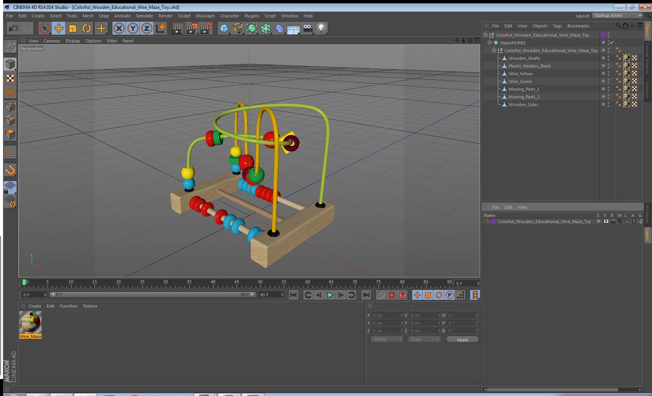Collapse the HyperNURBS object
Viewport: 652px width, 396px height.
click(489, 42)
